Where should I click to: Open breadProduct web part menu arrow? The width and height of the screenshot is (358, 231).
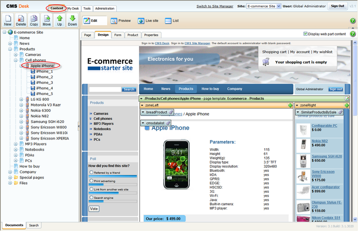(x=143, y=112)
